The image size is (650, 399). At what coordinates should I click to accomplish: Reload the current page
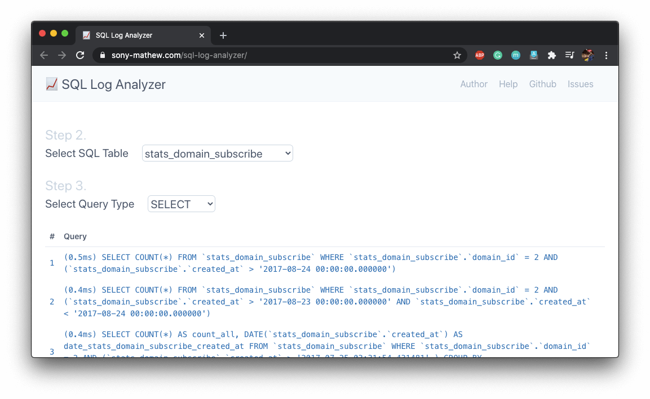click(80, 55)
